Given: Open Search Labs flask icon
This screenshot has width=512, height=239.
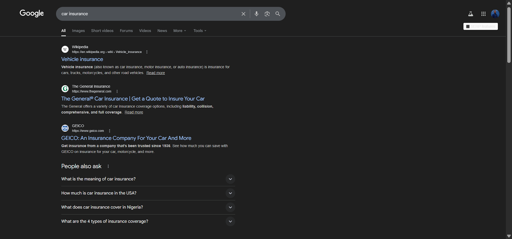Looking at the screenshot, I should point(470,14).
